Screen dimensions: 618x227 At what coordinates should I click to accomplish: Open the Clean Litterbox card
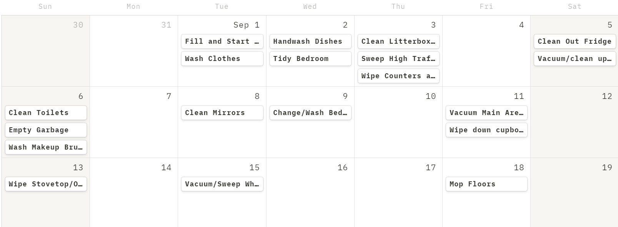point(398,41)
